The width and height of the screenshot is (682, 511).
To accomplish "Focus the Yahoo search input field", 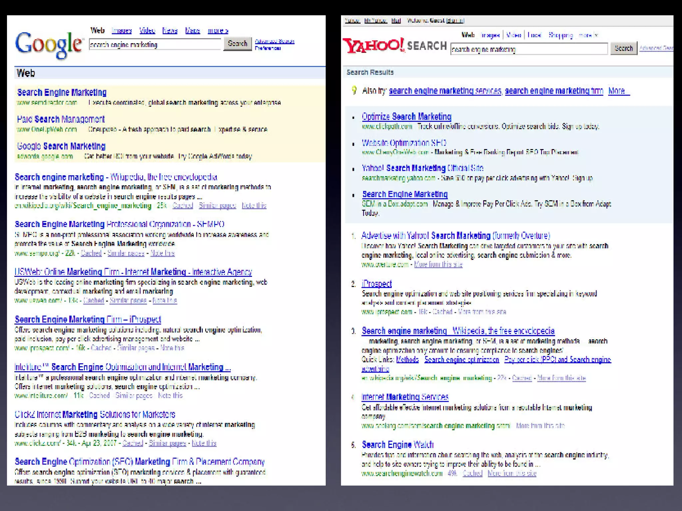I will coord(529,49).
